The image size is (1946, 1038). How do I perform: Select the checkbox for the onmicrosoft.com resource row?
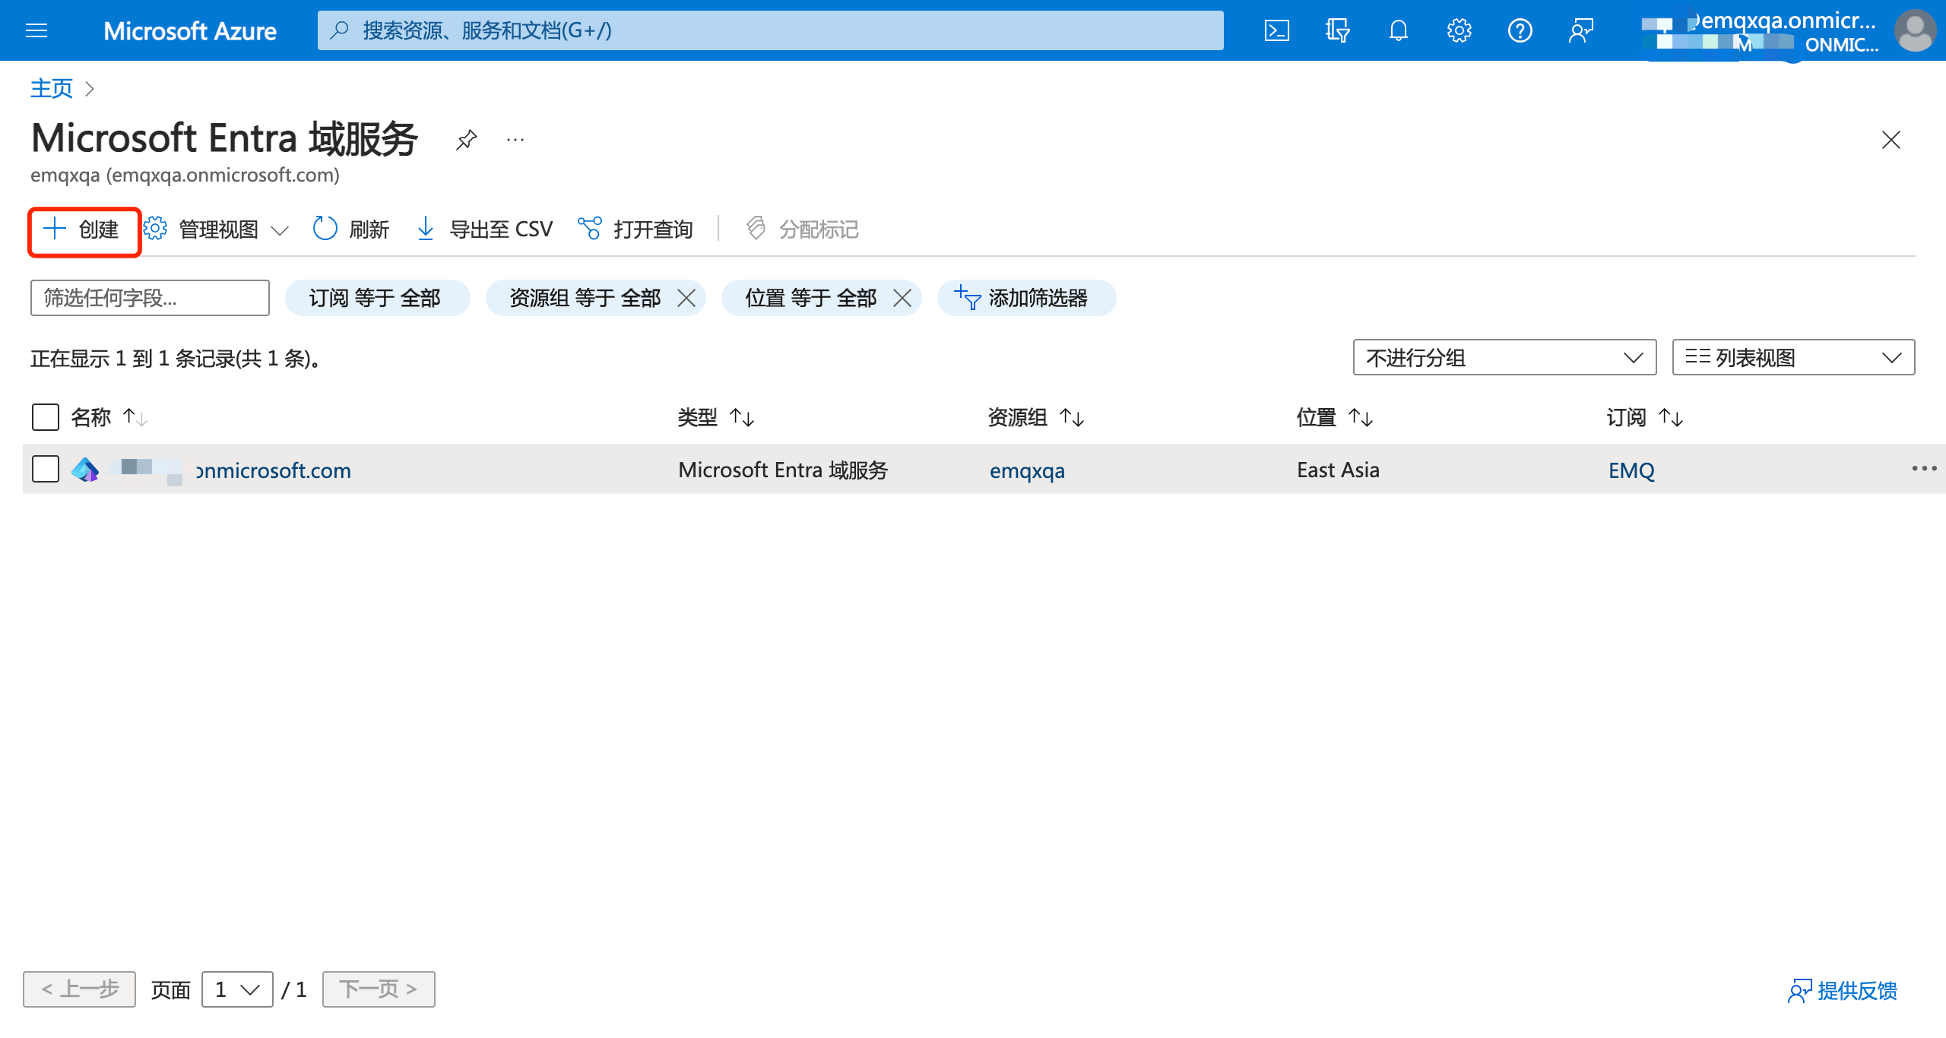[45, 469]
